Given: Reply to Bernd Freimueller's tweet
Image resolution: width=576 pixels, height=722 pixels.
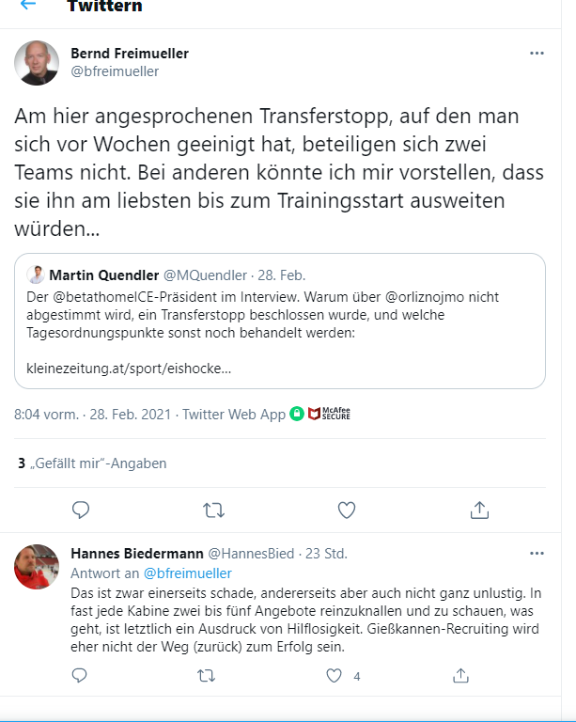Looking at the screenshot, I should 81,510.
